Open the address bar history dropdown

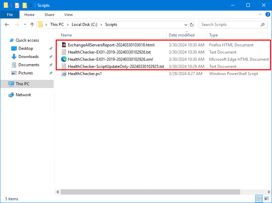[x=186, y=25]
